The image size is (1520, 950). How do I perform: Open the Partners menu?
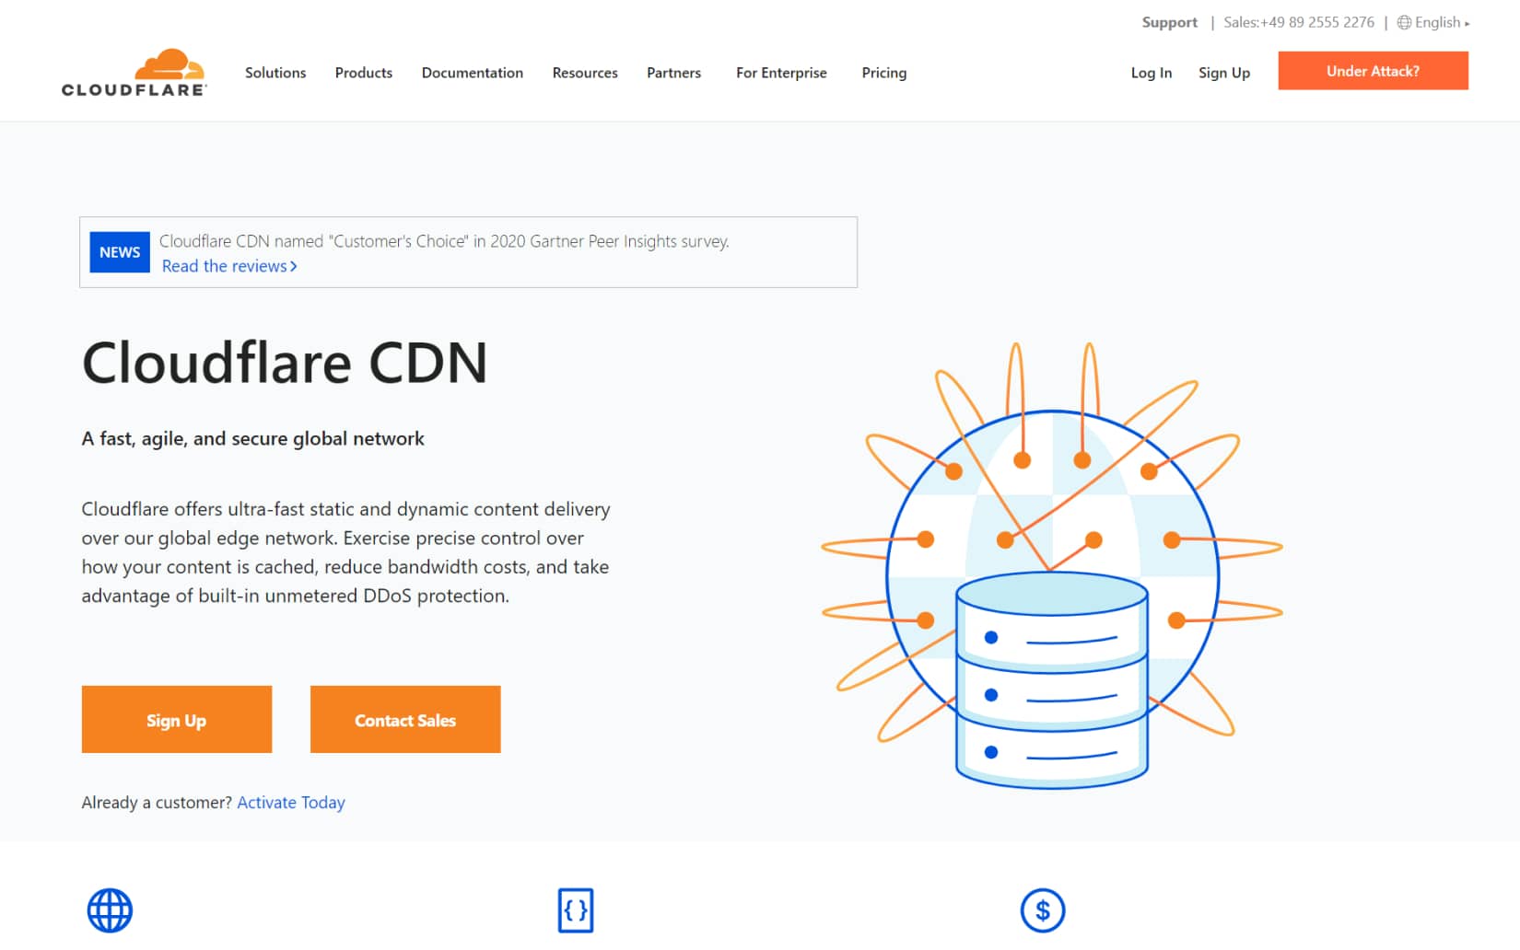point(673,73)
